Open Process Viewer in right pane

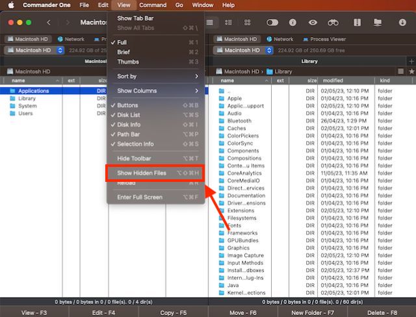[324, 39]
